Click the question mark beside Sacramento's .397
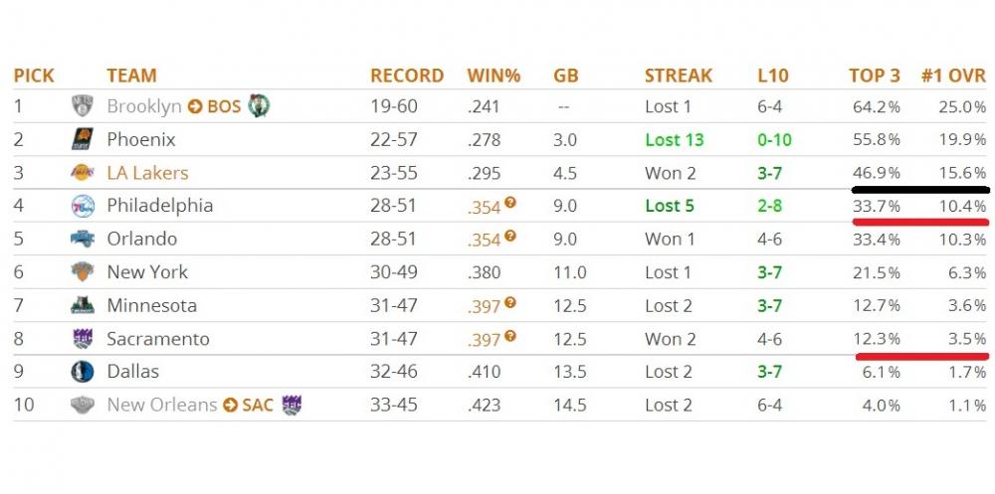The width and height of the screenshot is (995, 494). (x=510, y=336)
